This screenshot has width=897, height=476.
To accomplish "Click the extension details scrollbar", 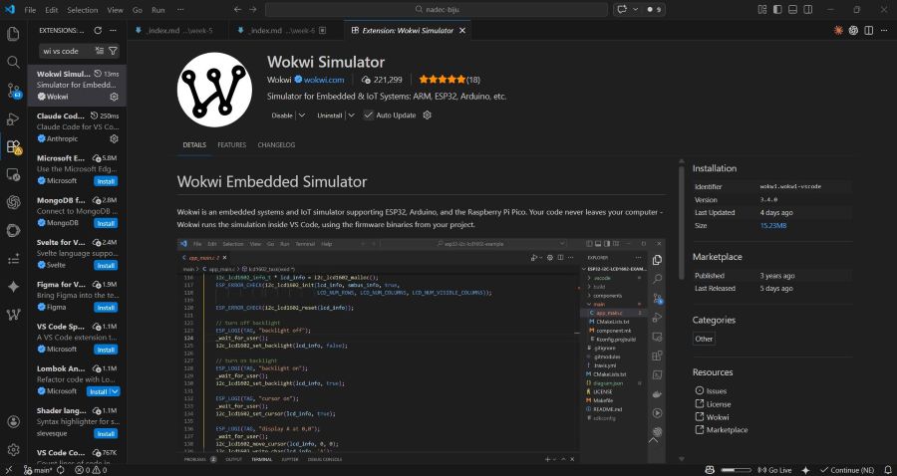I will 681,223.
